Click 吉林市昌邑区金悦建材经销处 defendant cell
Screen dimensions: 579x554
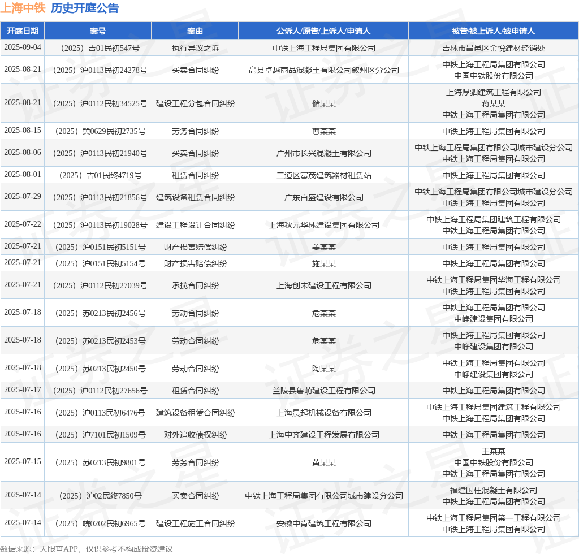[493, 48]
